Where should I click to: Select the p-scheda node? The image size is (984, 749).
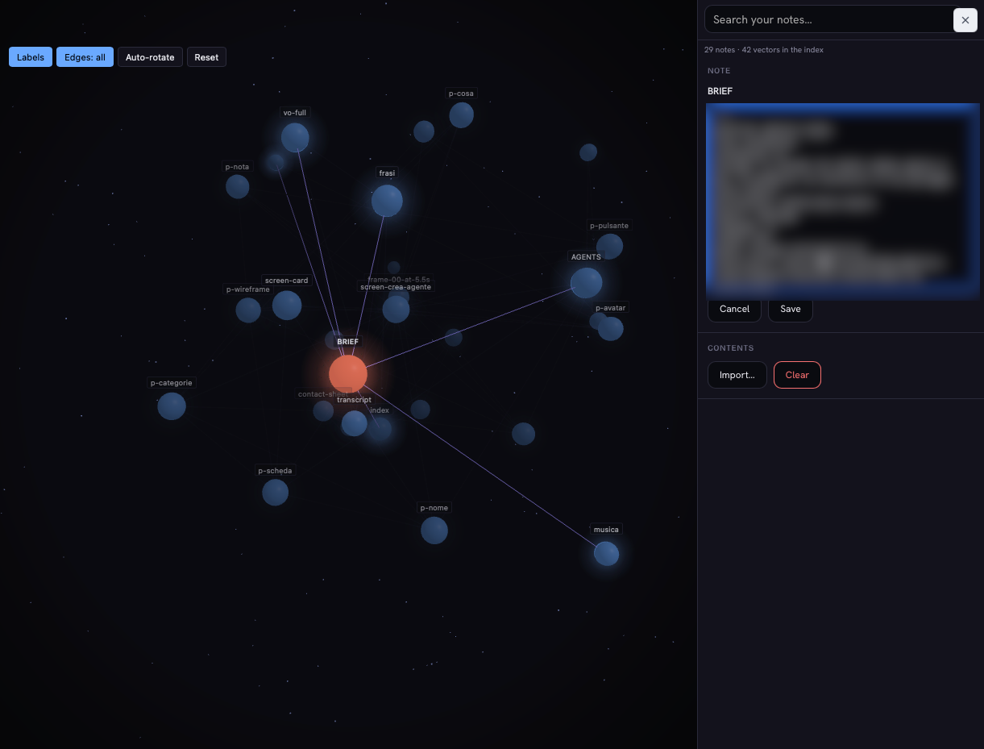(x=275, y=493)
